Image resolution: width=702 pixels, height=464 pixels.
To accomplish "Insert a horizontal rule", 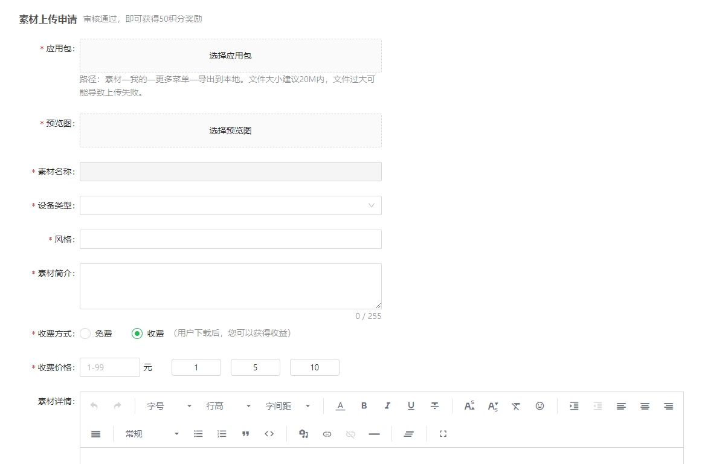I will (x=375, y=434).
